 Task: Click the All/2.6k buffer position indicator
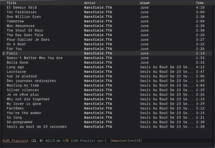pos(53,141)
